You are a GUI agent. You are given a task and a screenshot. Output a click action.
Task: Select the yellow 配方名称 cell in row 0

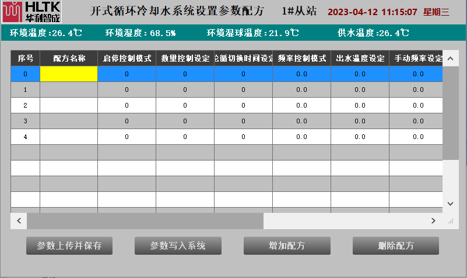[69, 74]
